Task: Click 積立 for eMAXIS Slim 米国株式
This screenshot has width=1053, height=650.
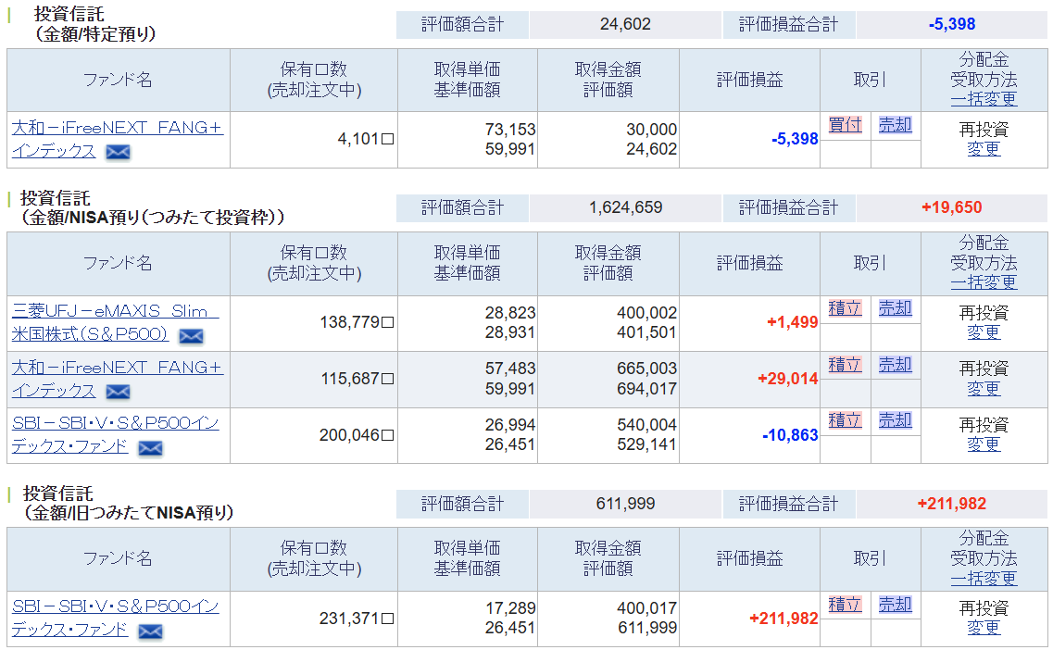Action: pos(845,308)
